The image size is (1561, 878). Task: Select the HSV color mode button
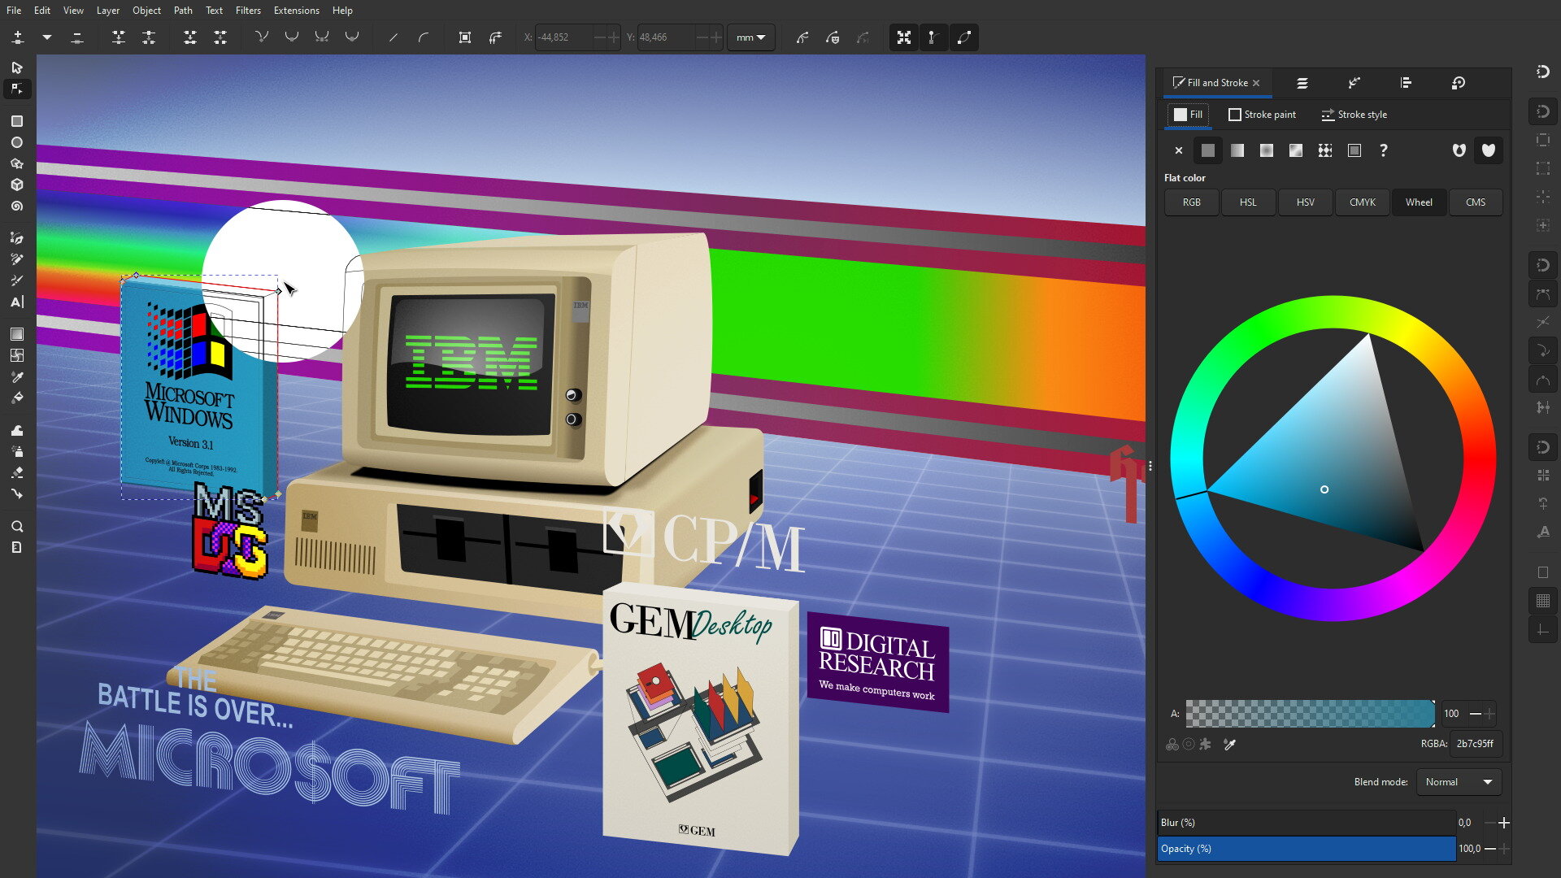(1305, 202)
